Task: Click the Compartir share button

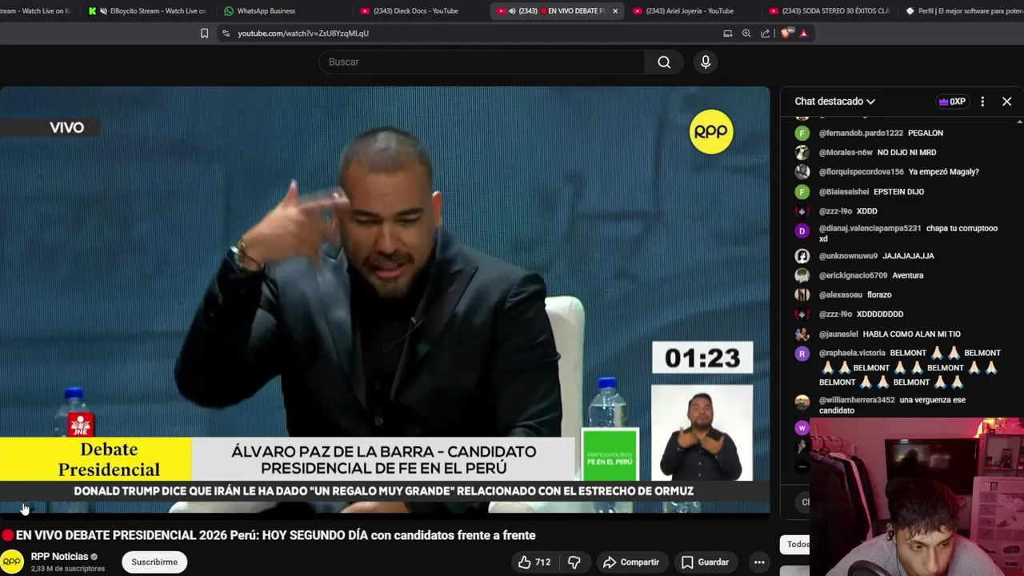Action: 631,562
